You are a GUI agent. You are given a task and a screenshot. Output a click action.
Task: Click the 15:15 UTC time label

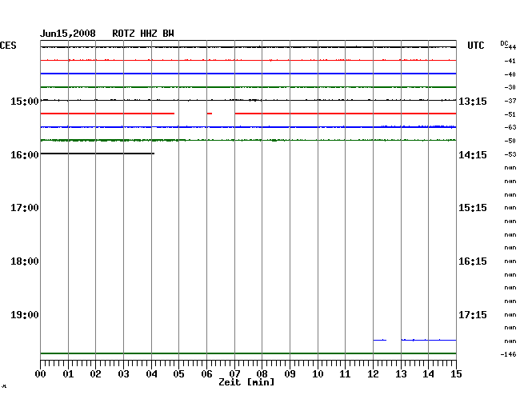point(473,208)
